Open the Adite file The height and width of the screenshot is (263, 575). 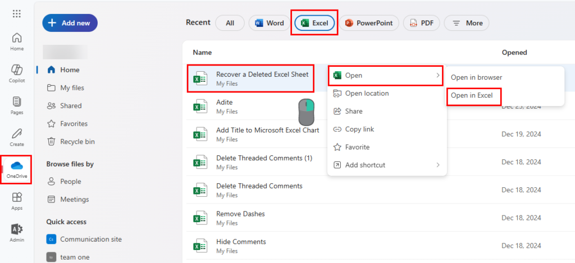(225, 102)
